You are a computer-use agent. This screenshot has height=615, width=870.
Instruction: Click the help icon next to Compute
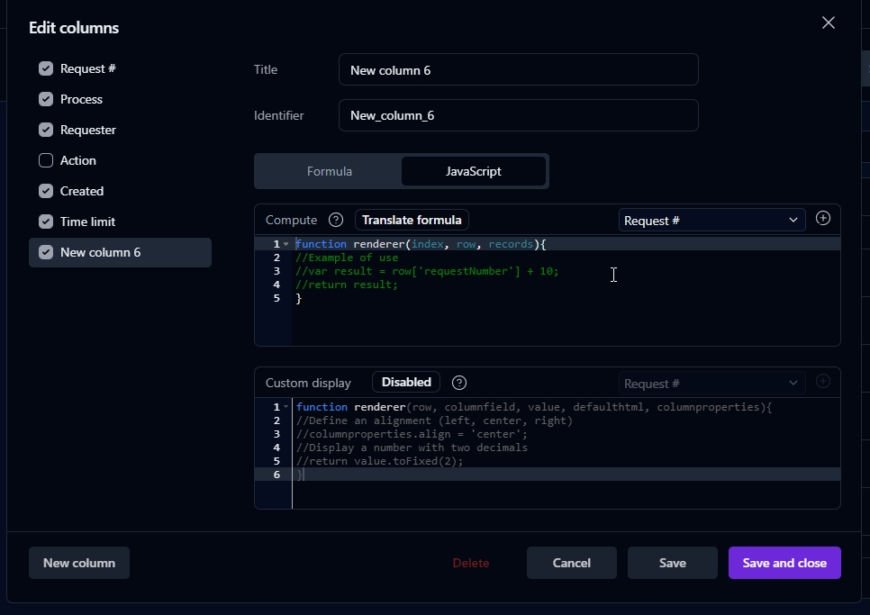coord(336,220)
